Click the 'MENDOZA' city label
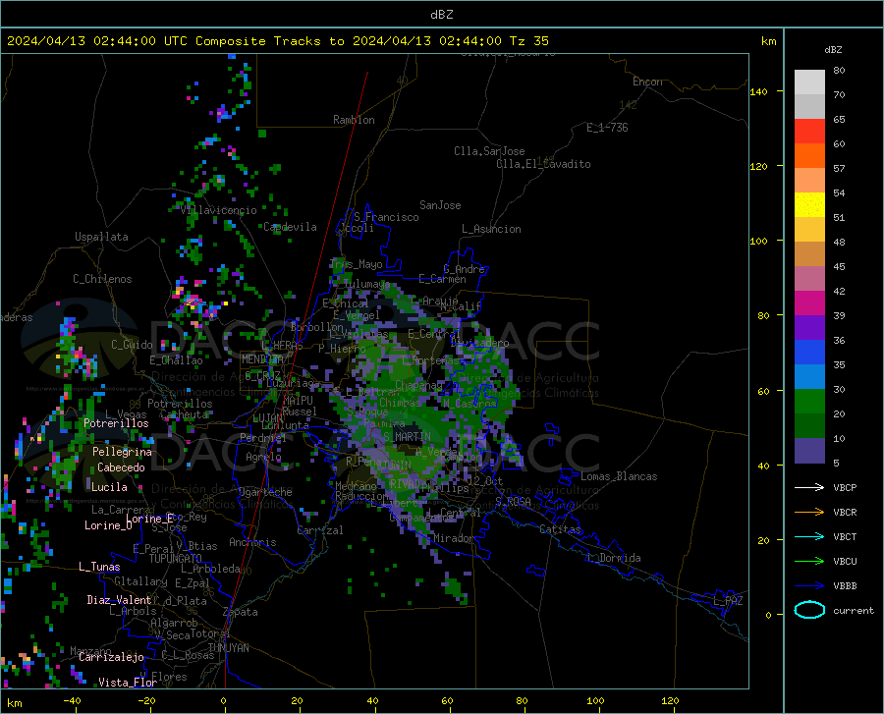Screen dimensions: 884x714 coord(262,359)
